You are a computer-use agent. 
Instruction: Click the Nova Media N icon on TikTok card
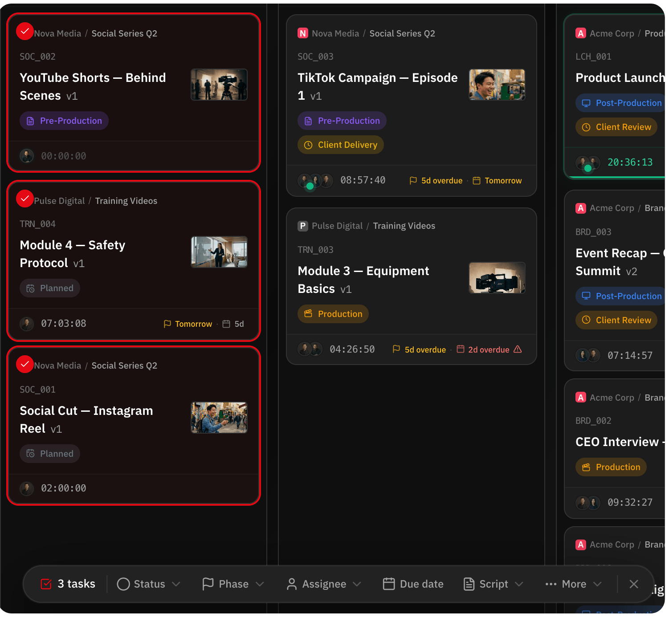pyautogui.click(x=303, y=33)
